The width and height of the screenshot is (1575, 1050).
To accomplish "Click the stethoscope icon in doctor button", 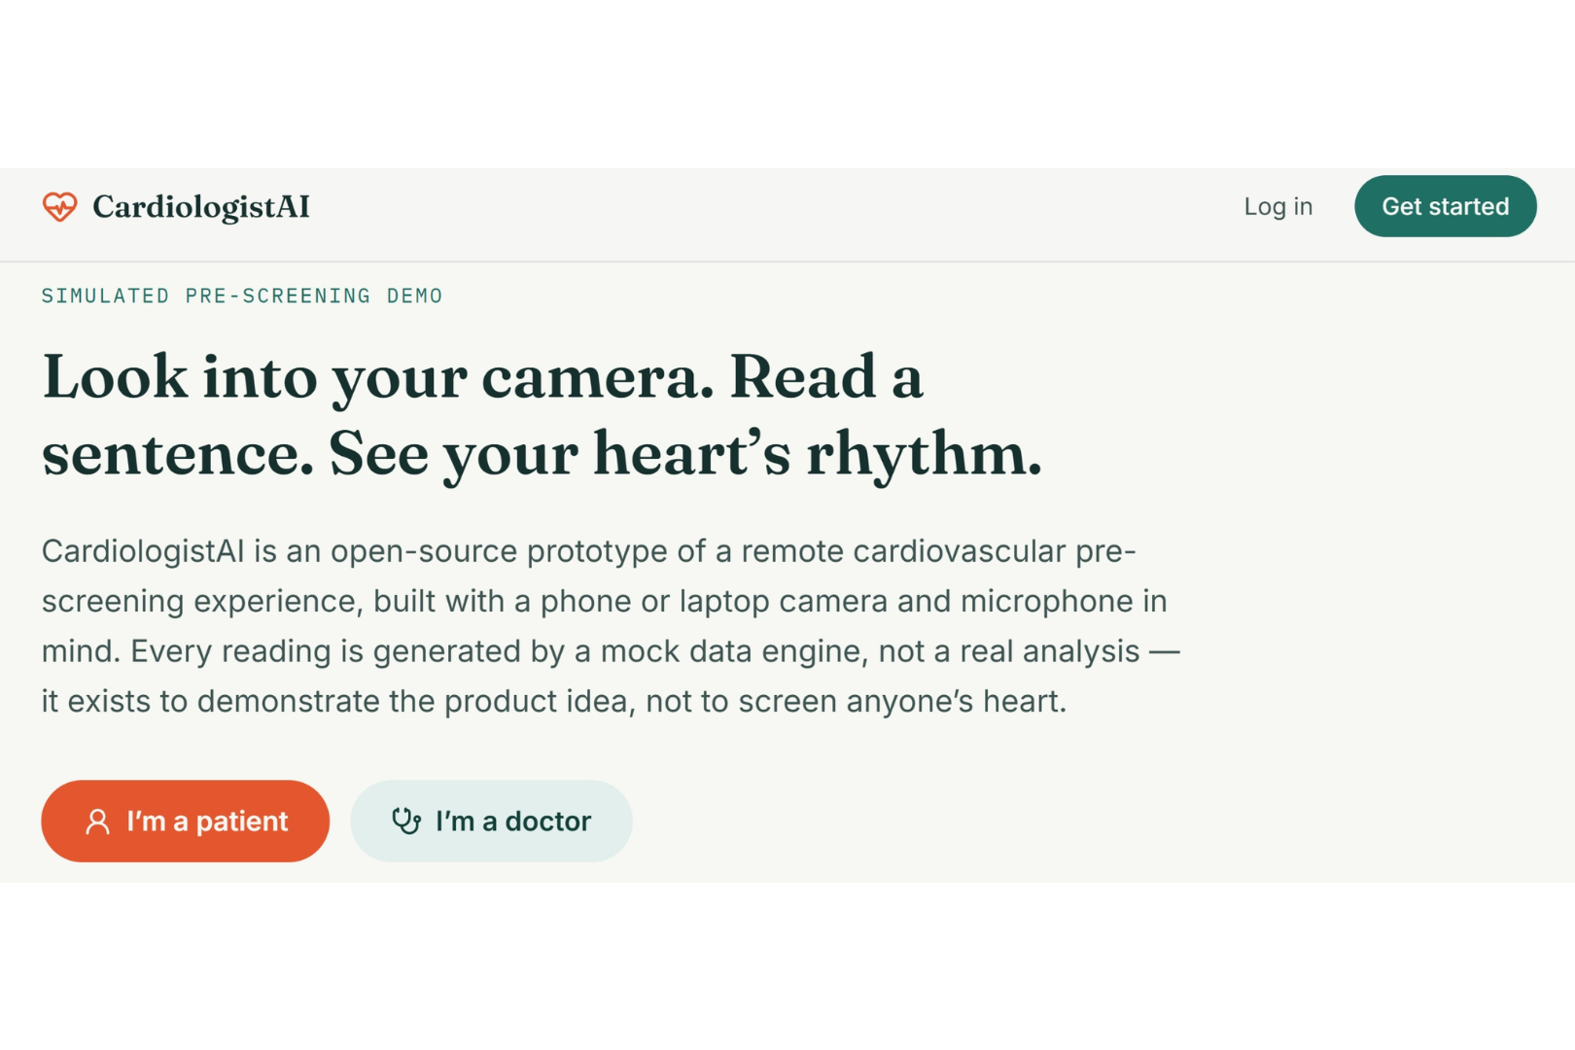I will coord(406,822).
